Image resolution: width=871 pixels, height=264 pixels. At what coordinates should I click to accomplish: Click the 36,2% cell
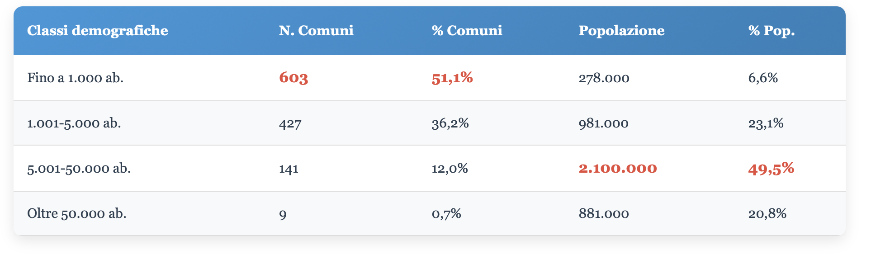click(x=450, y=123)
